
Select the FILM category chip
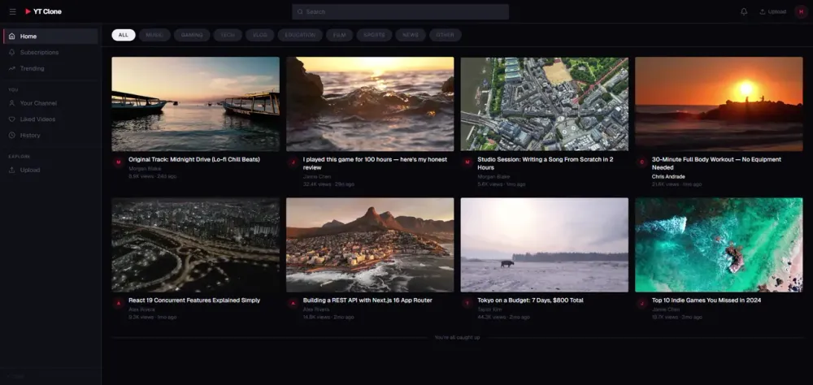pos(340,35)
